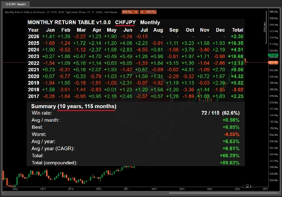Click the Avg / year value +6.63%
The height and width of the screenshot is (197, 282).
[231, 141]
